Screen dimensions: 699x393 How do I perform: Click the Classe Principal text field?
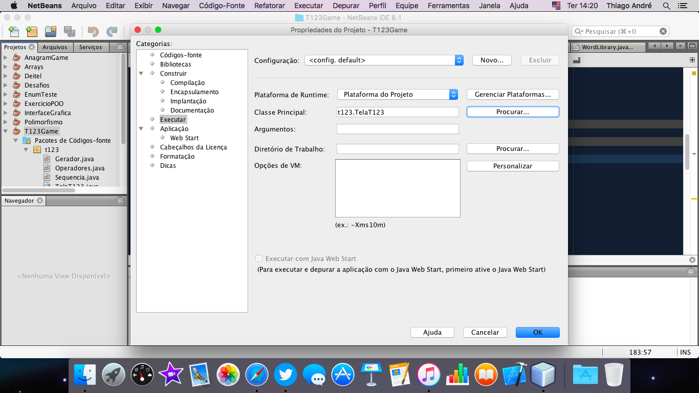coord(398,112)
